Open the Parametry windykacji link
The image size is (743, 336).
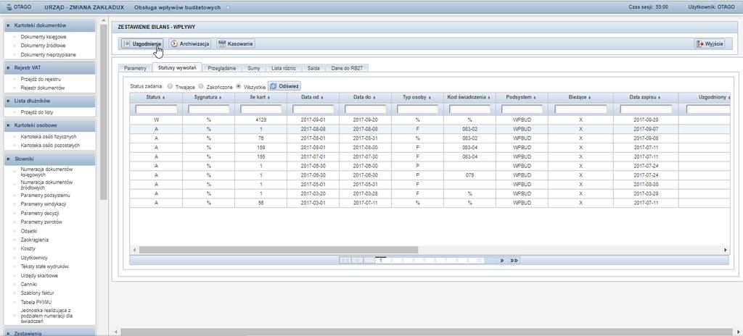(x=43, y=204)
